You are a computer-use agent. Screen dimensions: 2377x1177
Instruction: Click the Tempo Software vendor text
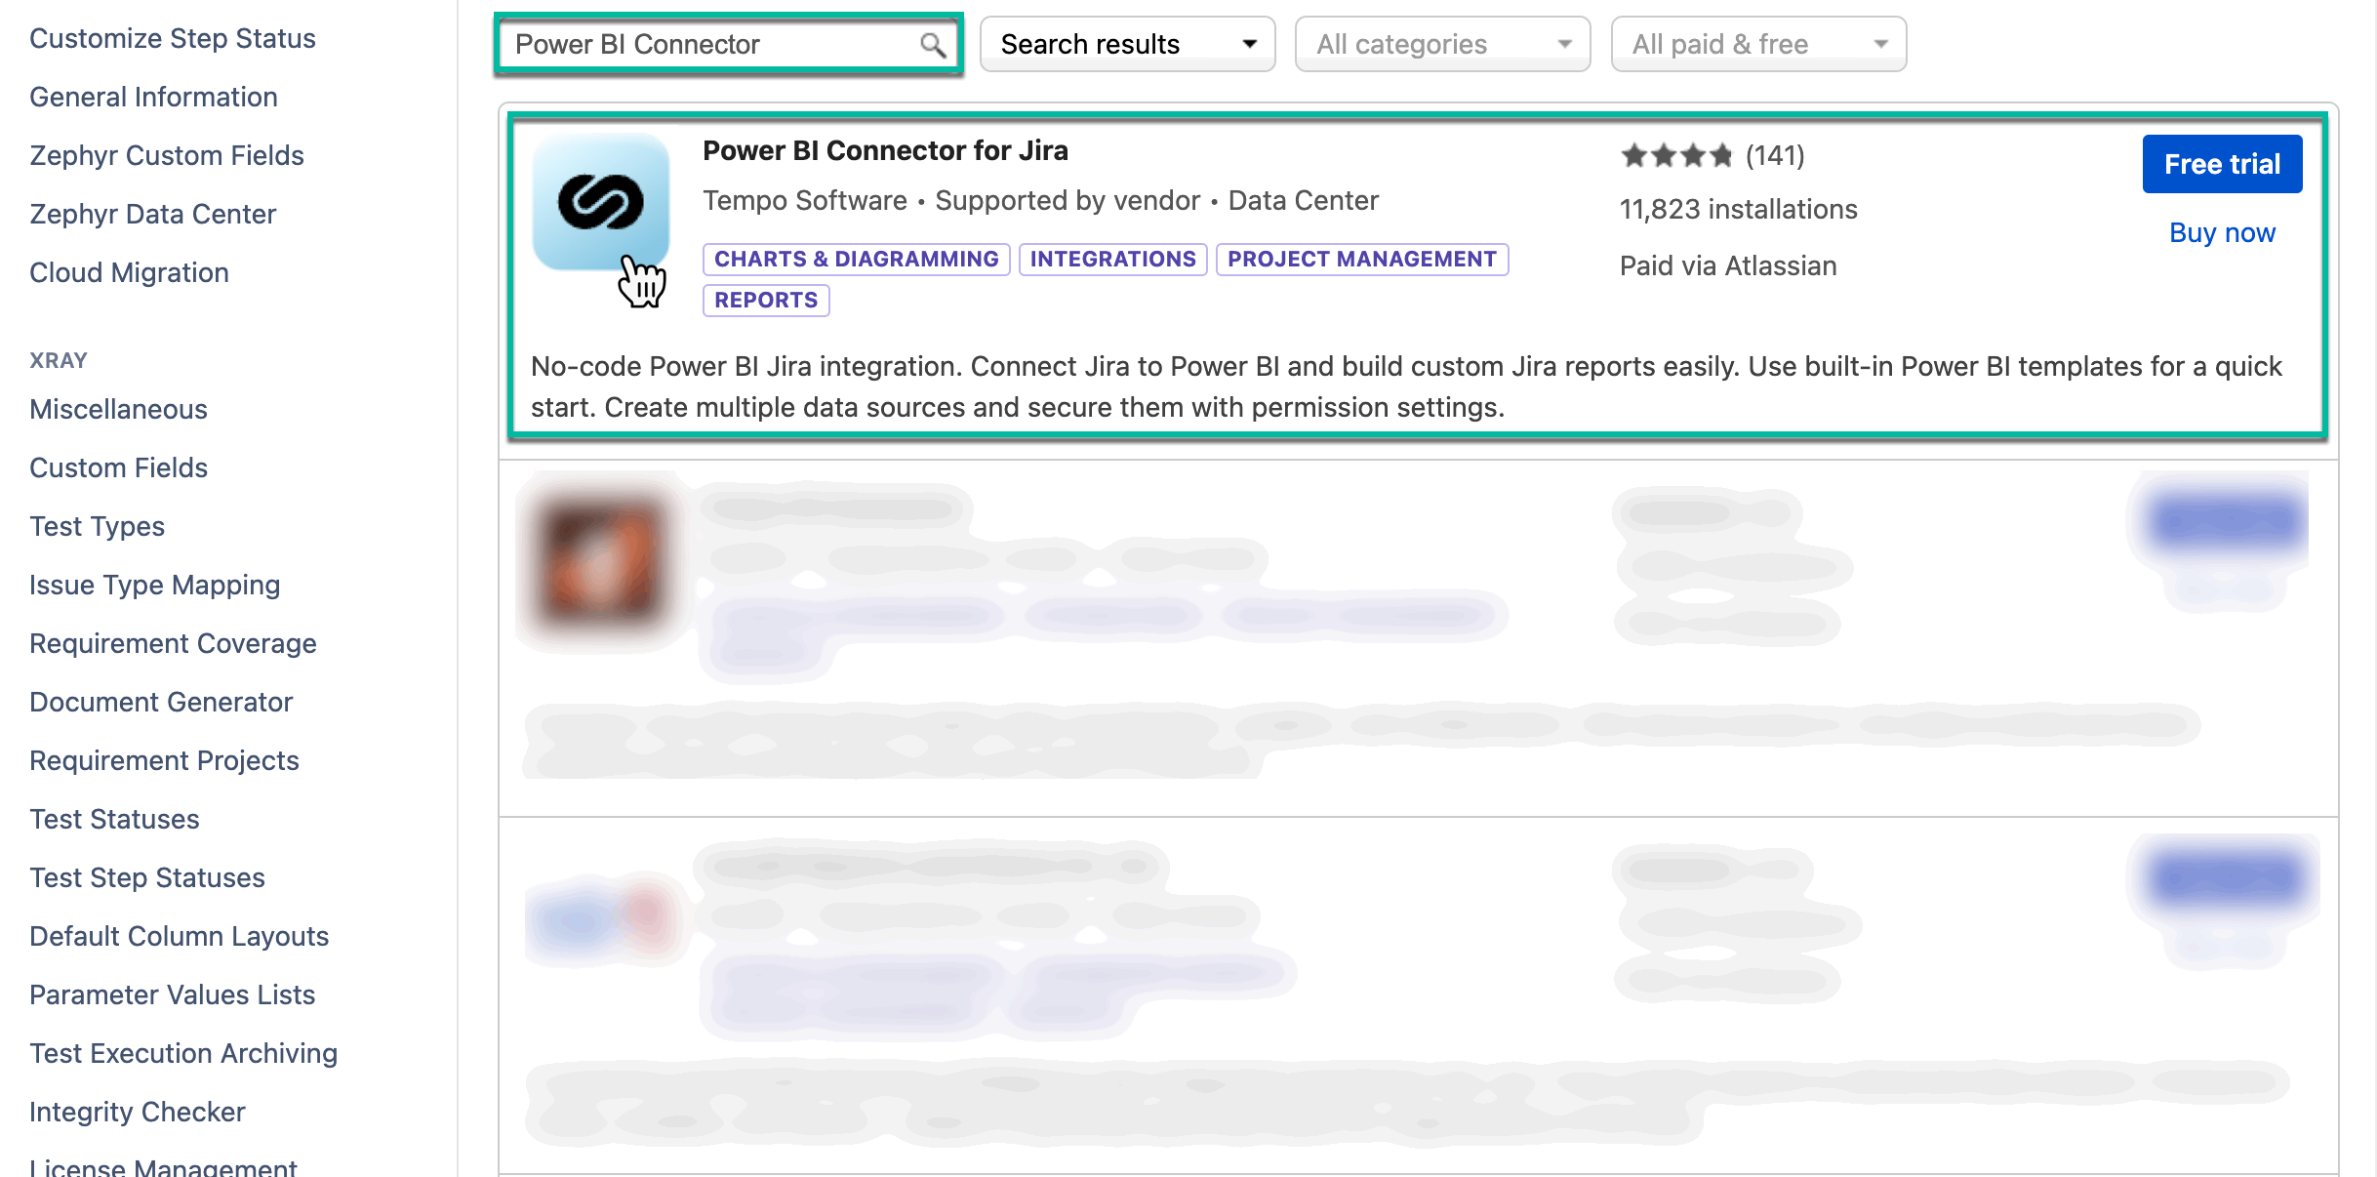[x=805, y=200]
